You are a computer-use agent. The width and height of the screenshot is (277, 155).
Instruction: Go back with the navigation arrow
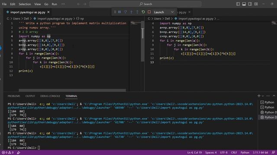[79, 4]
